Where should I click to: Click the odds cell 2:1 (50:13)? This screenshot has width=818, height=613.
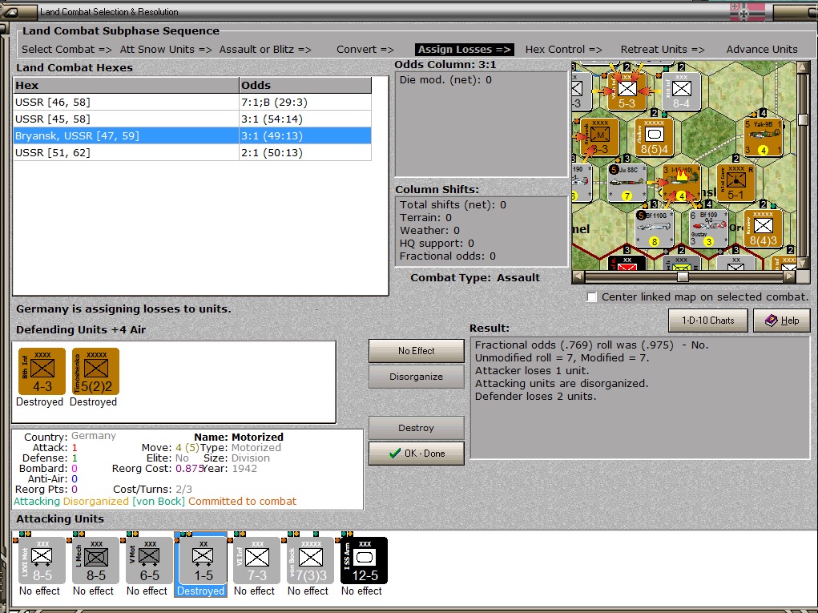click(305, 153)
